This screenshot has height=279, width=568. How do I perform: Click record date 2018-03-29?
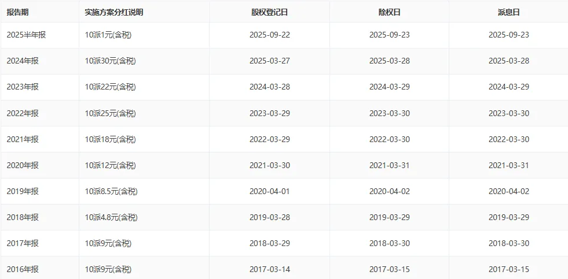click(269, 243)
